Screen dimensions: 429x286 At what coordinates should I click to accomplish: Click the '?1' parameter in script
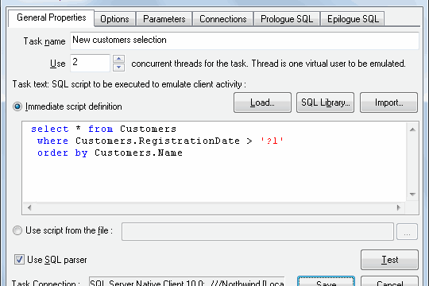[x=272, y=141]
